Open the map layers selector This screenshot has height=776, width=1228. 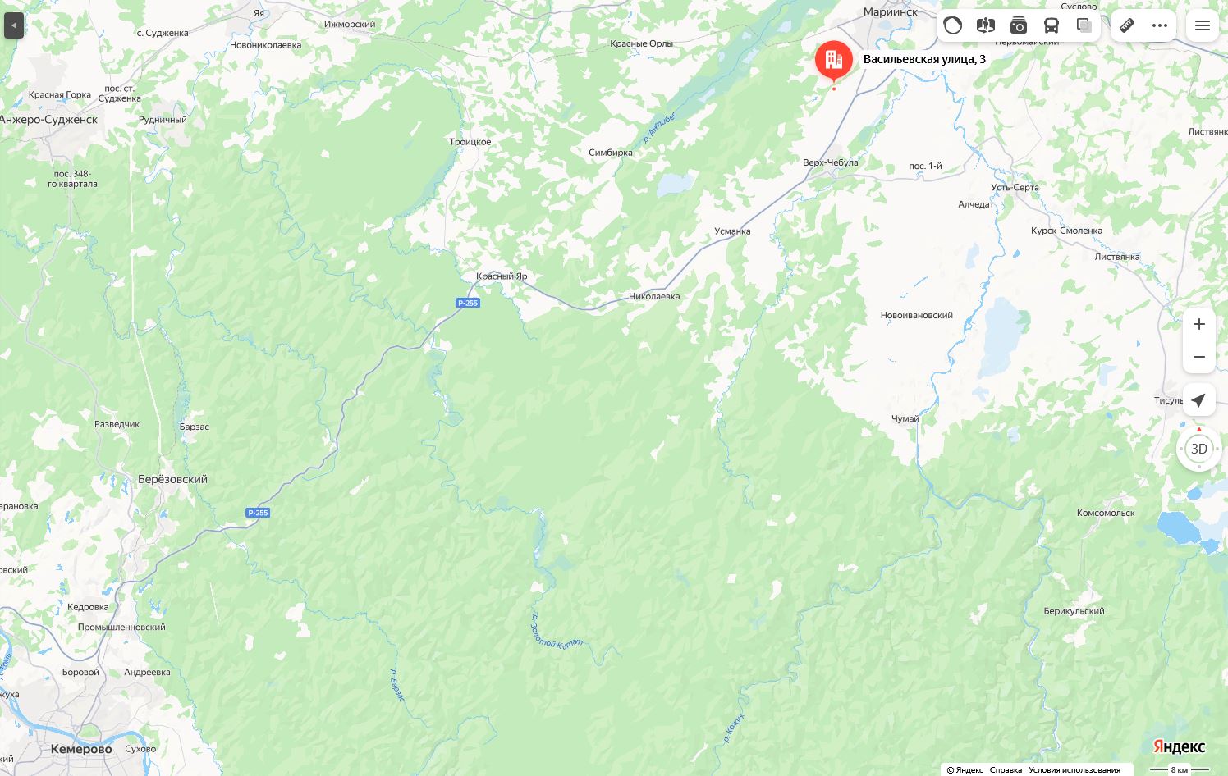click(1084, 25)
